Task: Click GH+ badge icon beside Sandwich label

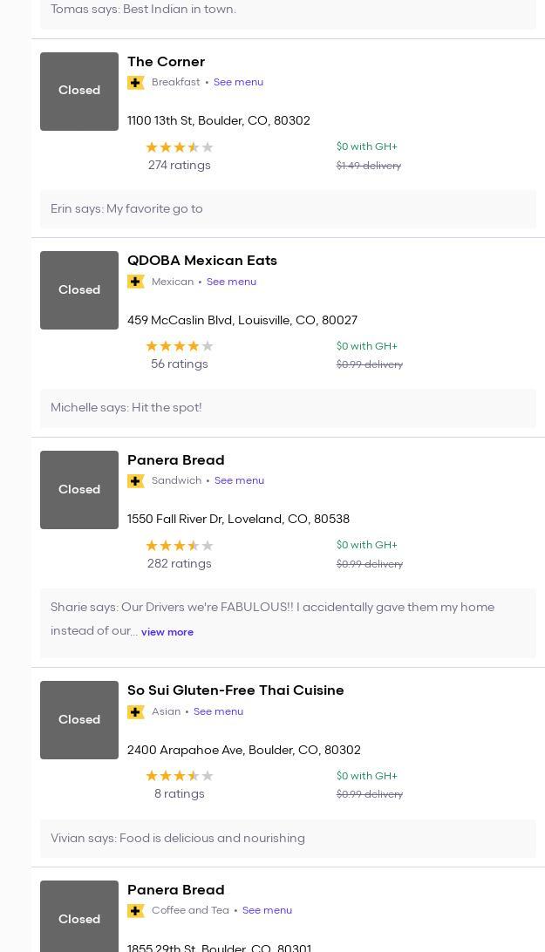Action: tap(135, 481)
